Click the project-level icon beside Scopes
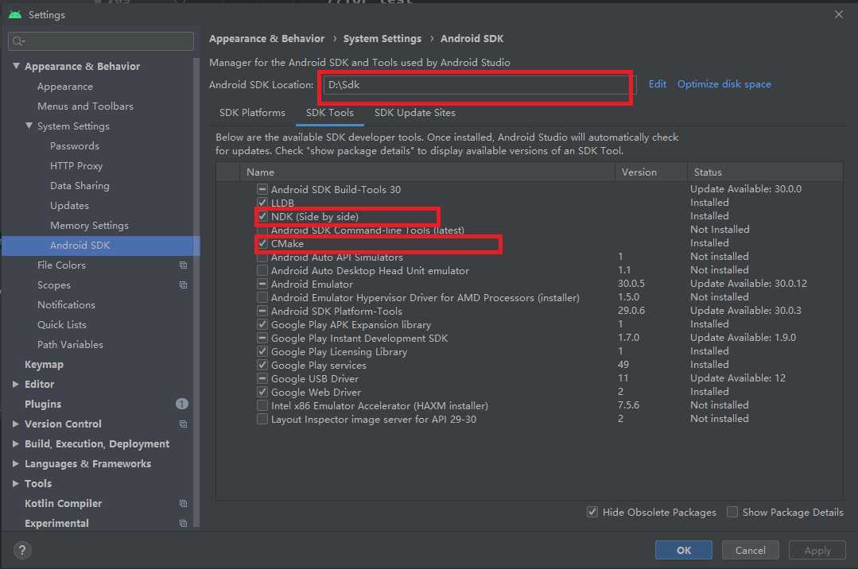Image resolution: width=858 pixels, height=569 pixels. pos(184,285)
